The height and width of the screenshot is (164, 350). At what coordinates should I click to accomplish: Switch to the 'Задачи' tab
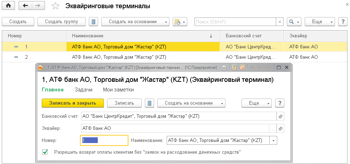click(x=83, y=90)
